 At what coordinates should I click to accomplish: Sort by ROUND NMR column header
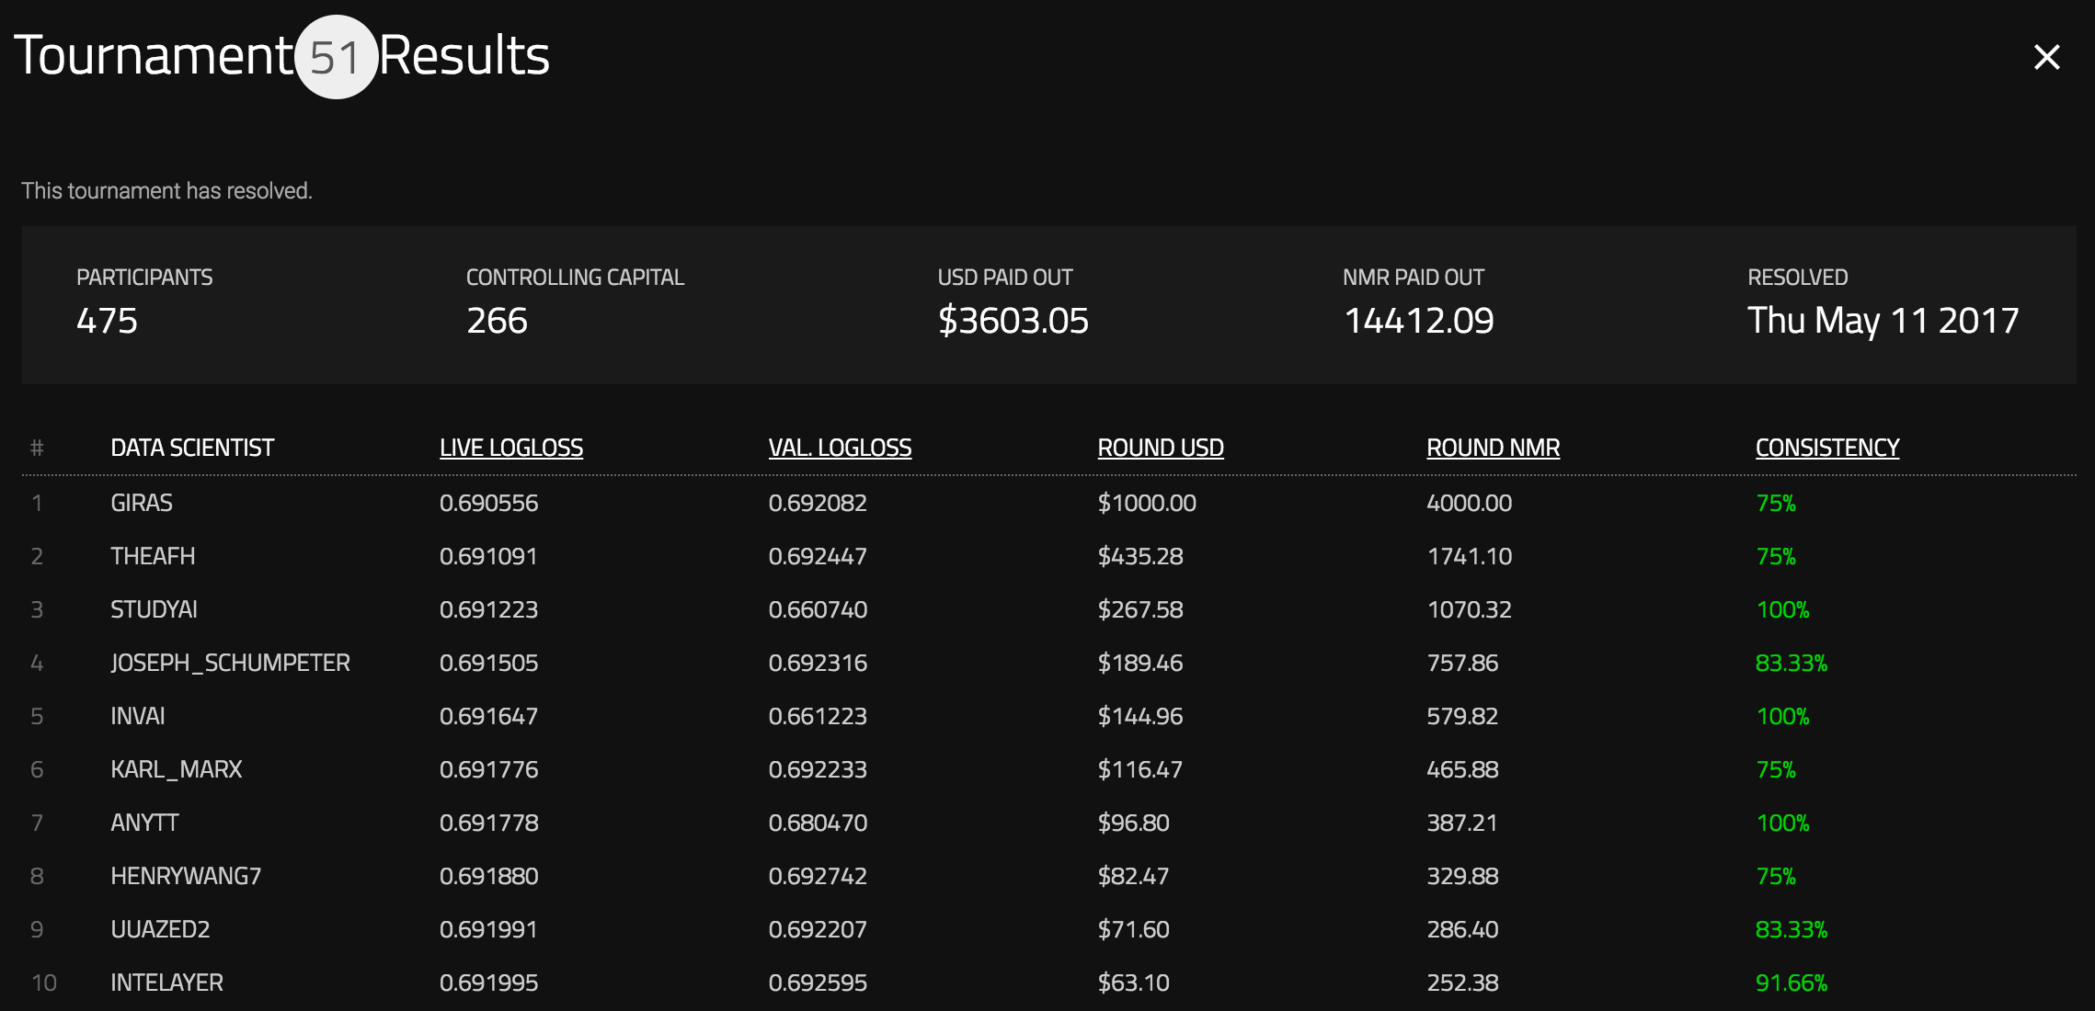1493,447
